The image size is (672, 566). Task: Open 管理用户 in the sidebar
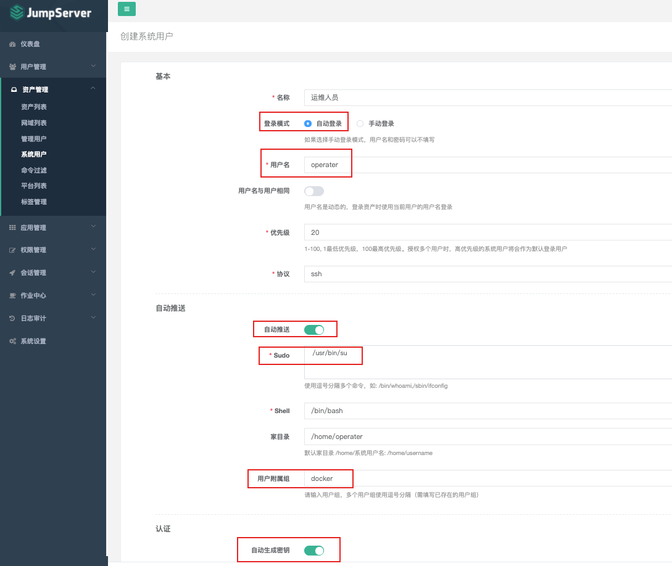coord(34,139)
